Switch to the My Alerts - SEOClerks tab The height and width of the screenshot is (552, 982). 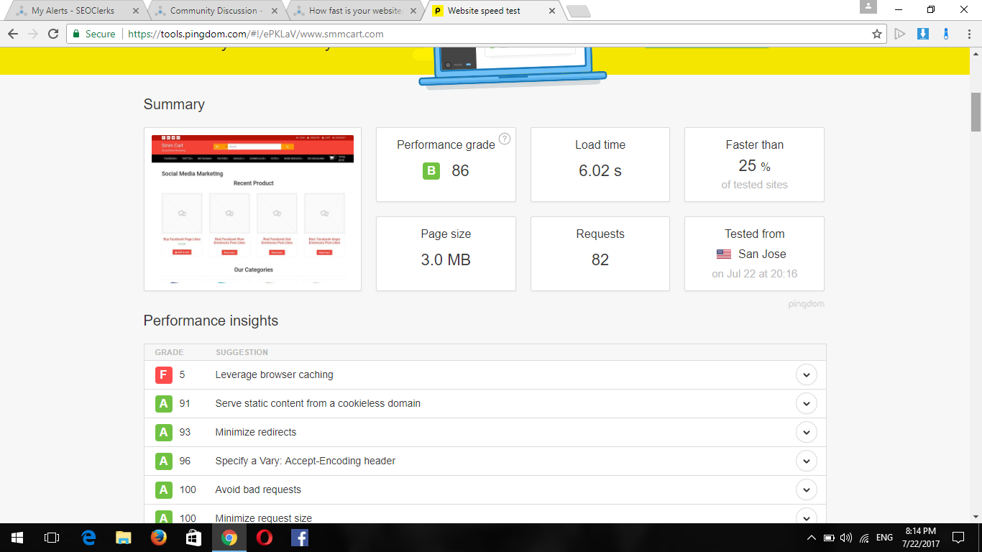point(72,11)
